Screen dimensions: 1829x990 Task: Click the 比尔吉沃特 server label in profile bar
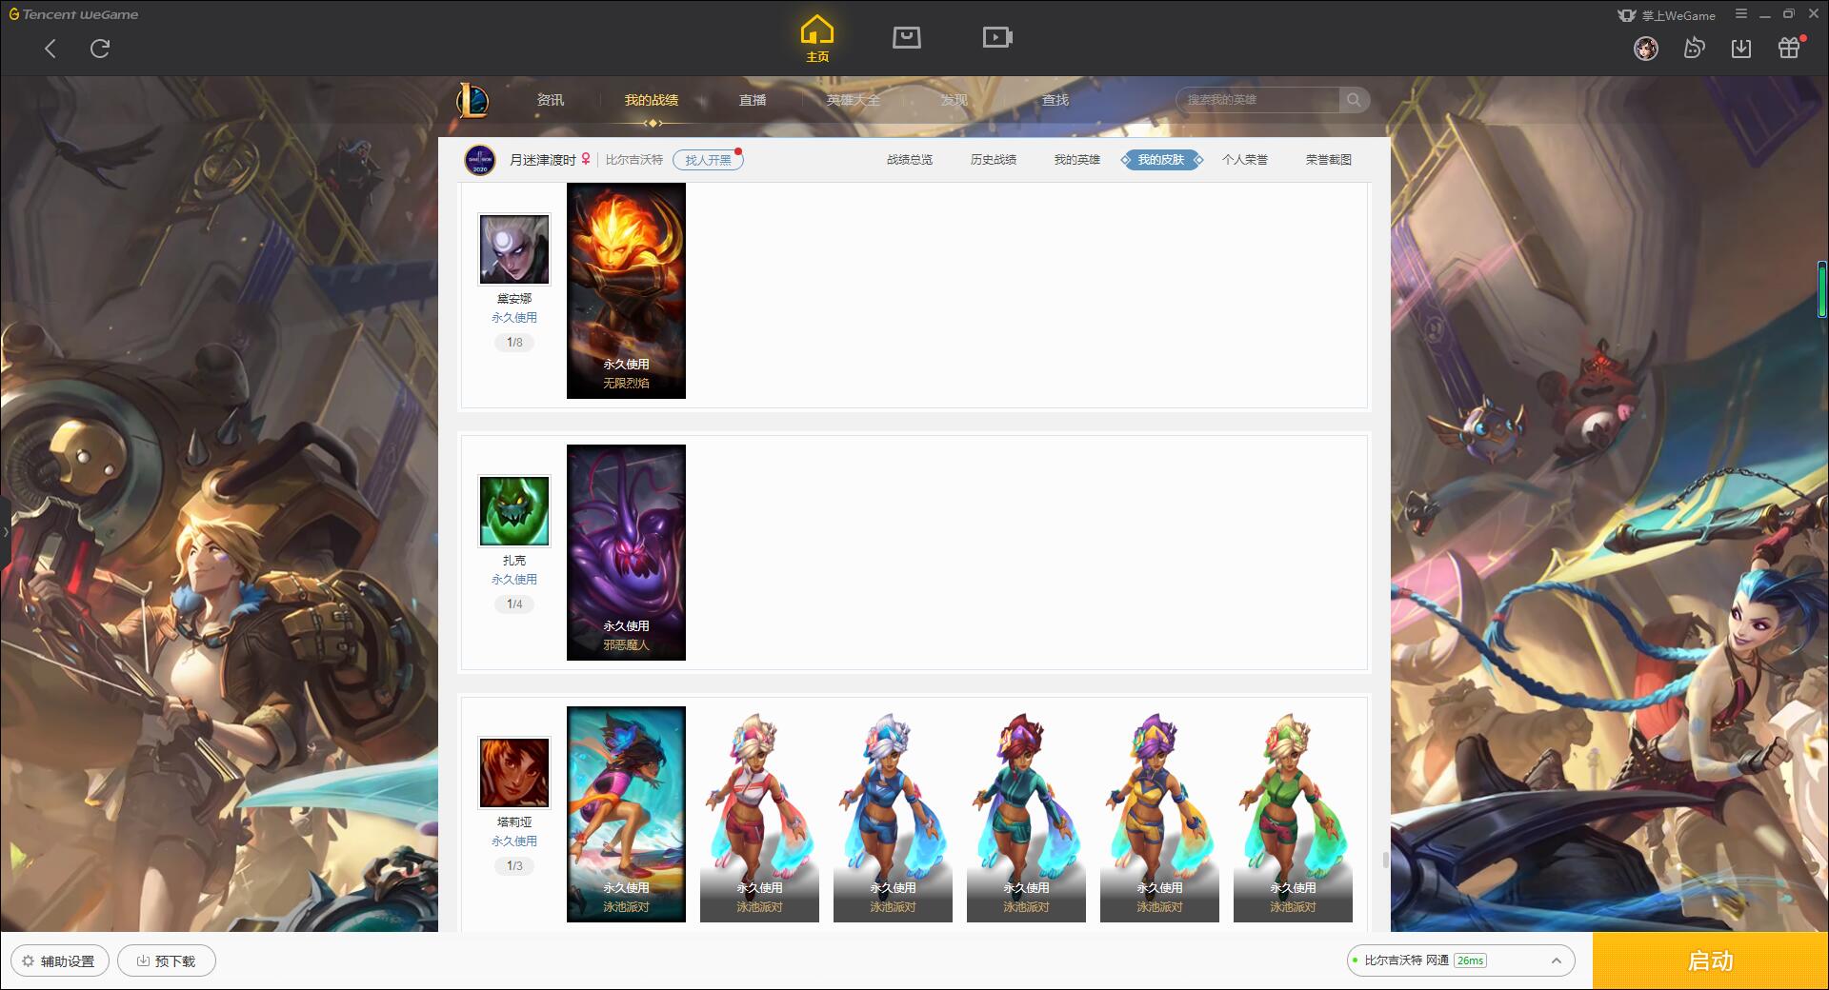[x=634, y=160]
